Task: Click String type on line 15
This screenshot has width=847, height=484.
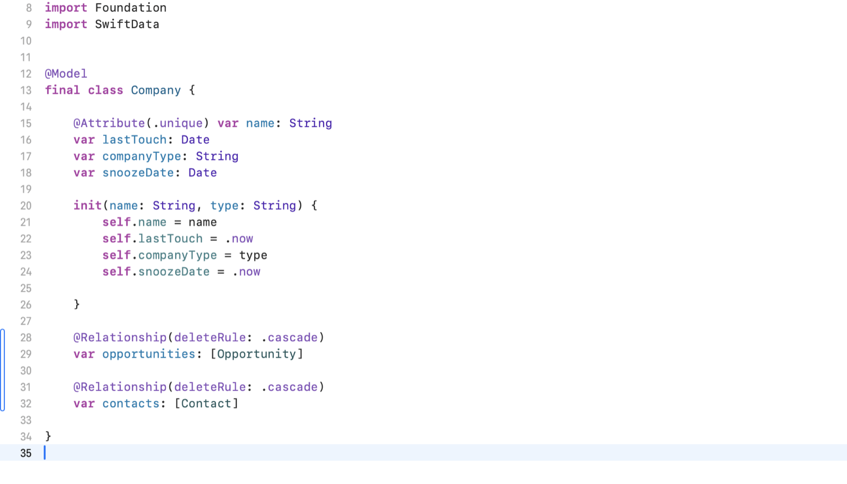Action: click(x=311, y=123)
